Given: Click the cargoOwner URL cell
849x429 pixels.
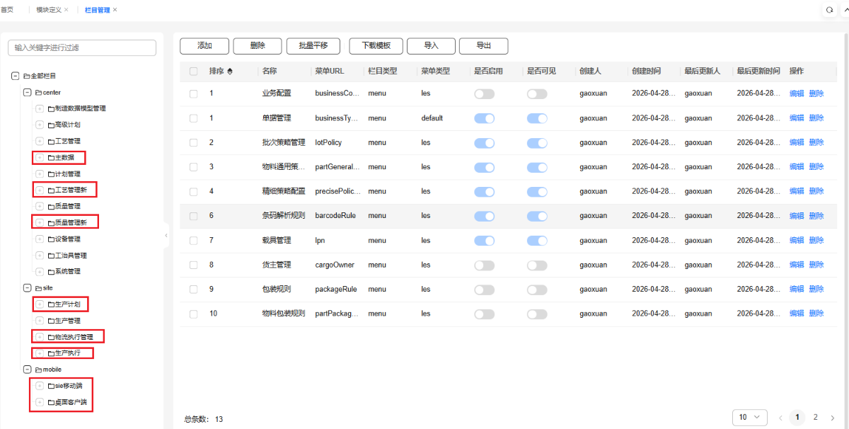Looking at the screenshot, I should click(335, 265).
